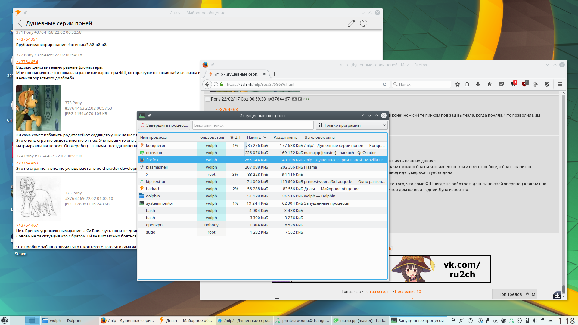Viewport: 578px width, 325px height.
Task: Open post 375 sketch image thumbnail
Action: [39, 198]
